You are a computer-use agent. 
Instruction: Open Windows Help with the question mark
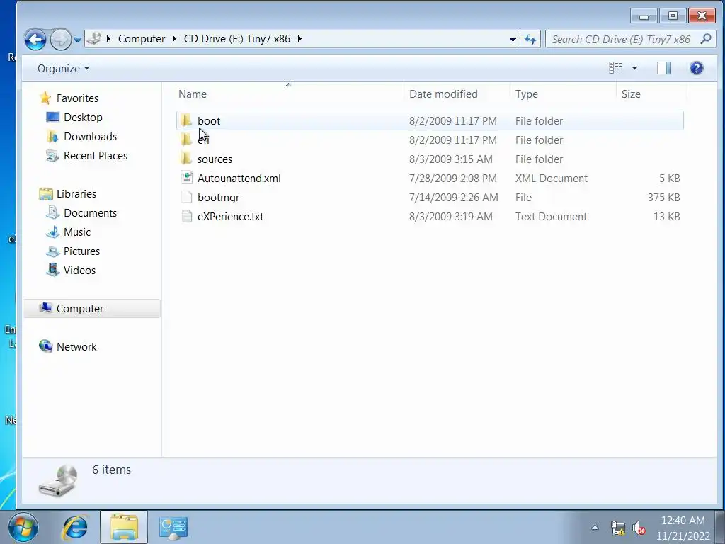point(697,68)
